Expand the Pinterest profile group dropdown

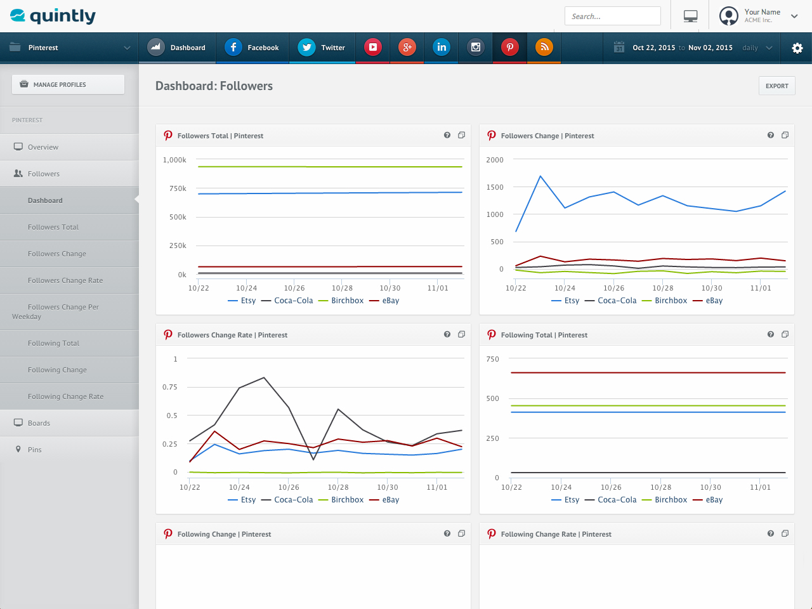(69, 48)
